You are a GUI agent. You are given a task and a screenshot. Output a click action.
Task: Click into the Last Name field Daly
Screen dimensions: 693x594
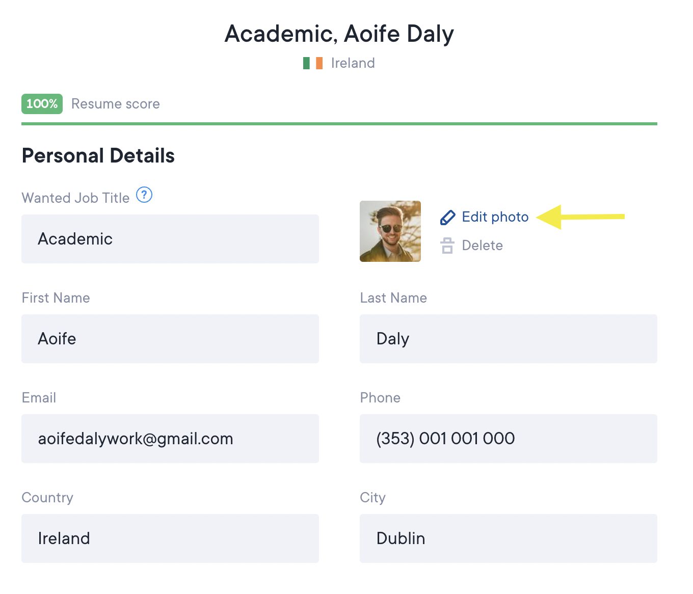[508, 339]
